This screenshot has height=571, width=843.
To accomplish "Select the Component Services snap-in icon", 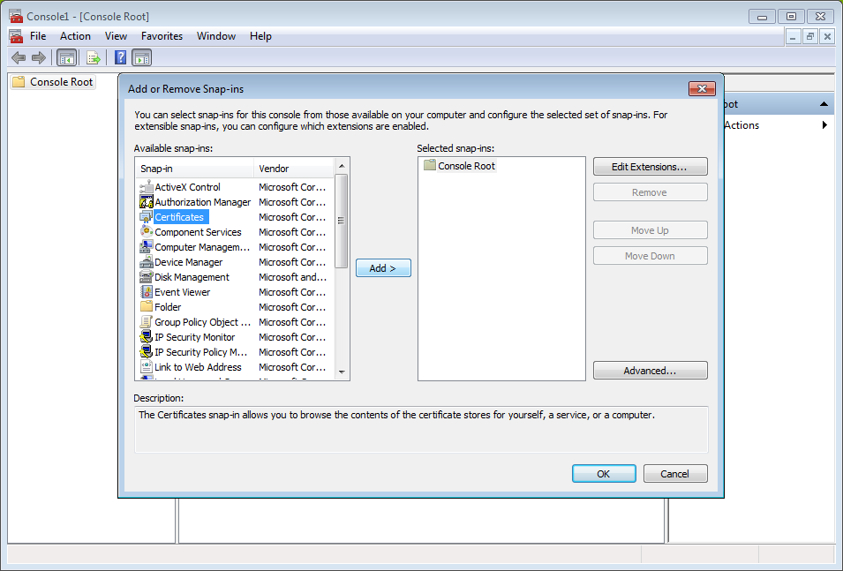I will coord(147,232).
